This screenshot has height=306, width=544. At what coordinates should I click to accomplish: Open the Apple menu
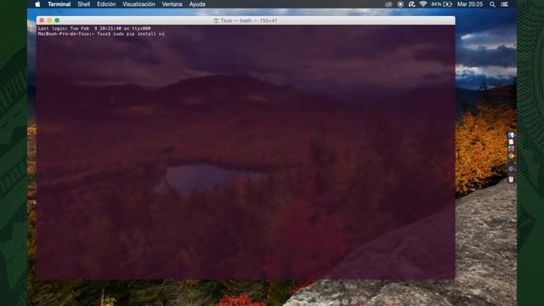(37, 4)
